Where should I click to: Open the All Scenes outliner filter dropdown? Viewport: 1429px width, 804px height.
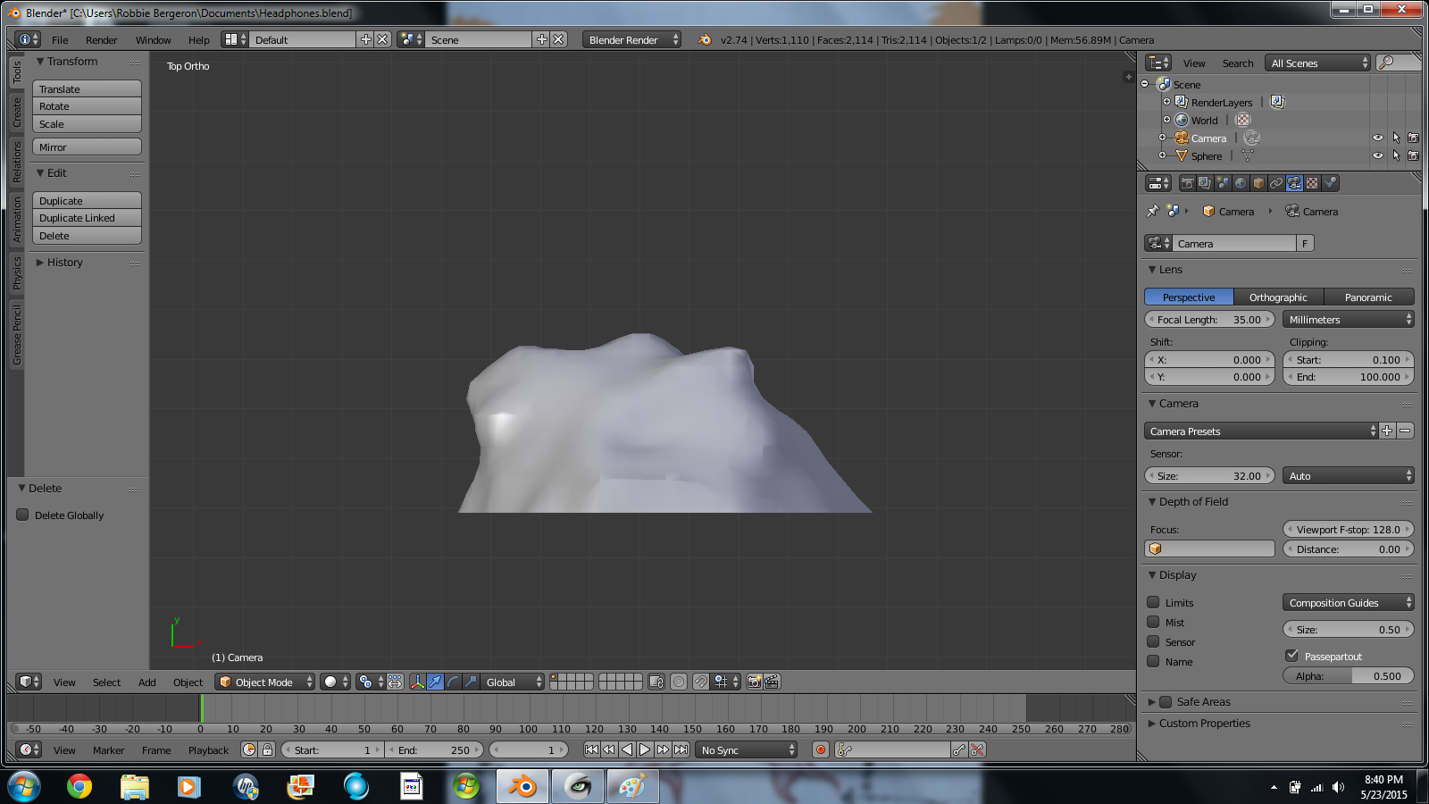(1318, 63)
